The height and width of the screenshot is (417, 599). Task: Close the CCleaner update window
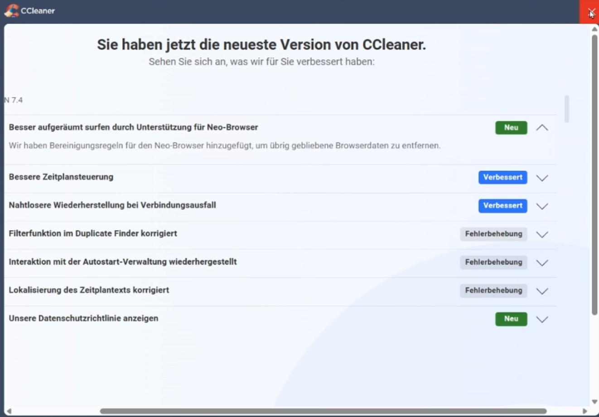590,12
